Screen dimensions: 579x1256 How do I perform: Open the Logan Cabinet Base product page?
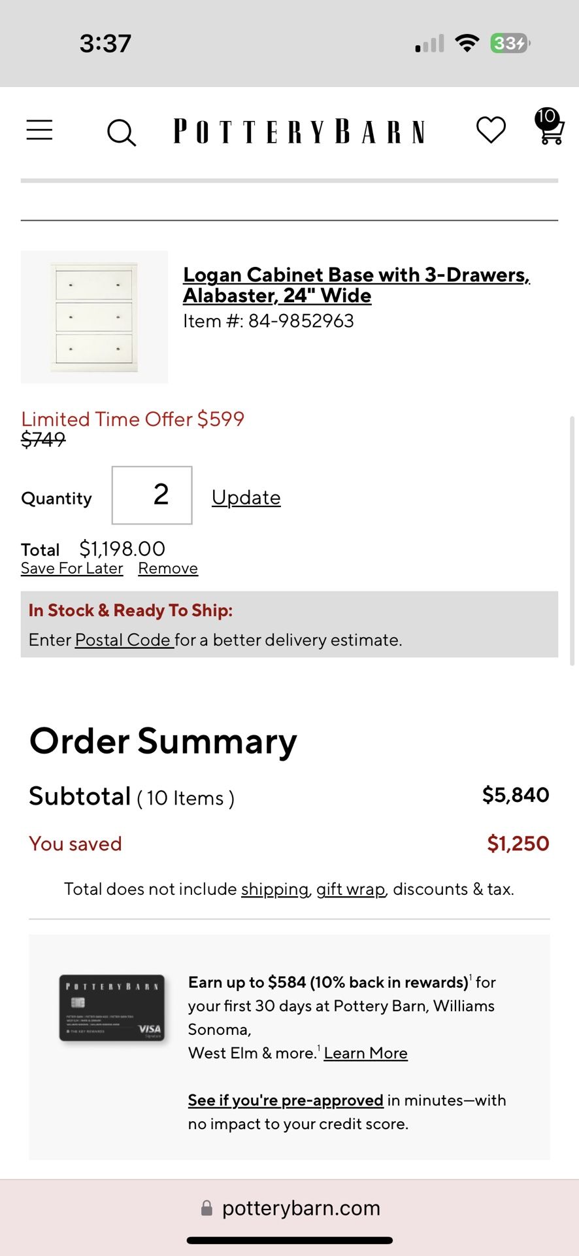(x=356, y=285)
